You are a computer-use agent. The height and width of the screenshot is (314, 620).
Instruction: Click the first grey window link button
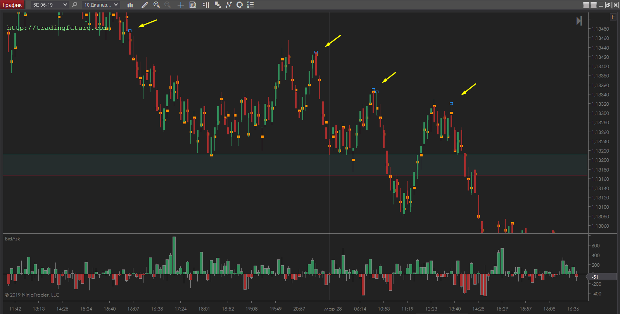[x=586, y=5]
